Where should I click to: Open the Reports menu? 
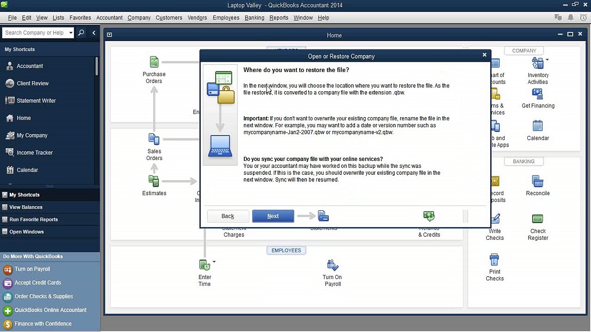click(279, 18)
